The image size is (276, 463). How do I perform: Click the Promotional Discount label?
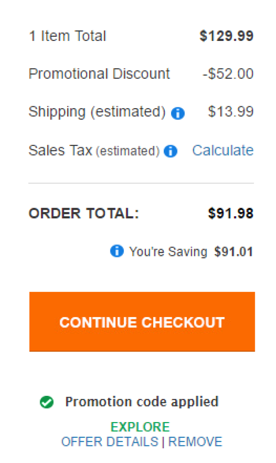point(99,74)
